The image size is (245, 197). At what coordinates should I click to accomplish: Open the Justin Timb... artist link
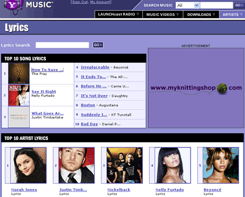(x=73, y=190)
